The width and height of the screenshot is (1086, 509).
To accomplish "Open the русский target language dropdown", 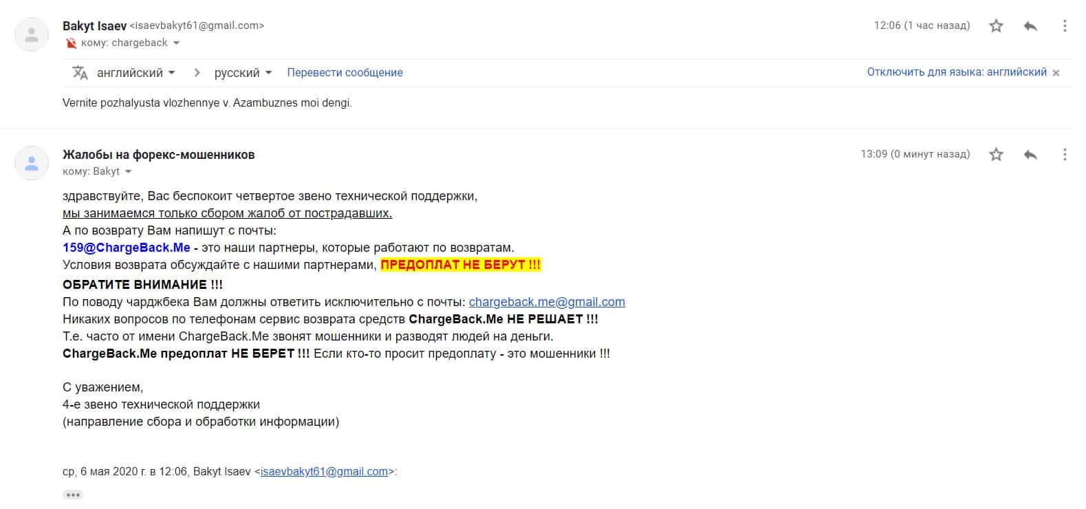I will click(x=243, y=73).
